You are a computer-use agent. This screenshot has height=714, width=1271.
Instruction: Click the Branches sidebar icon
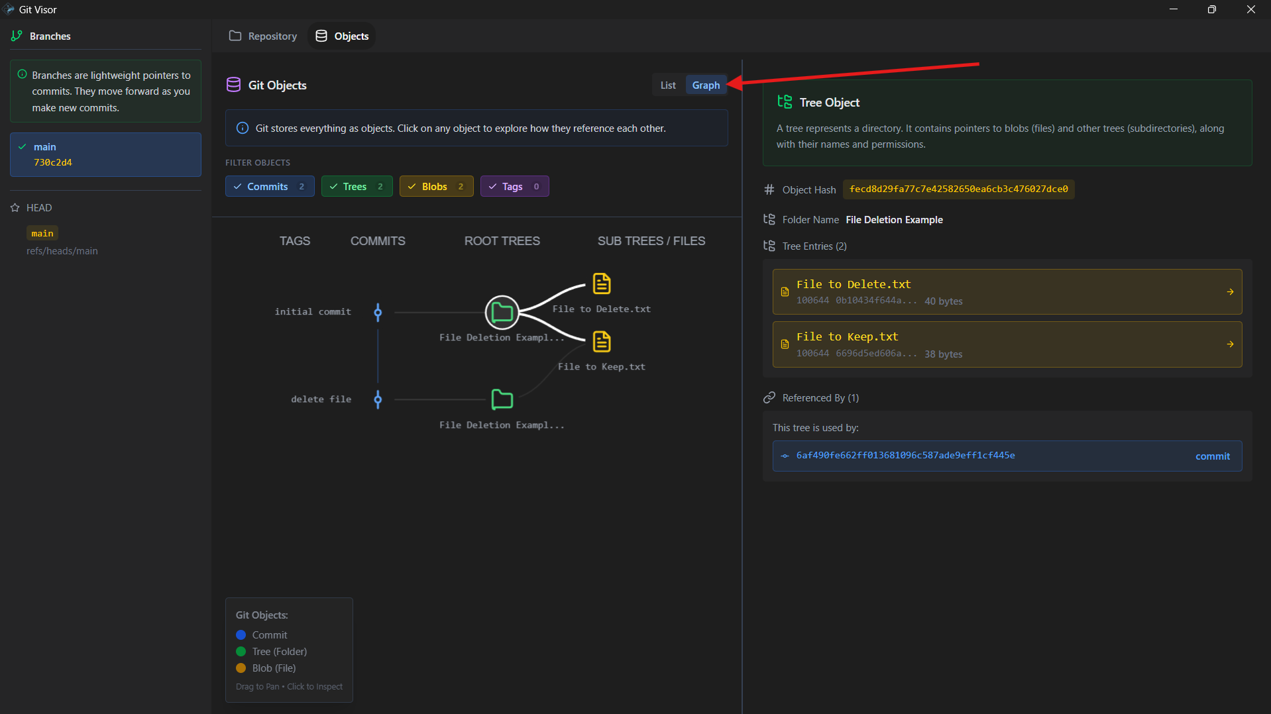click(17, 36)
